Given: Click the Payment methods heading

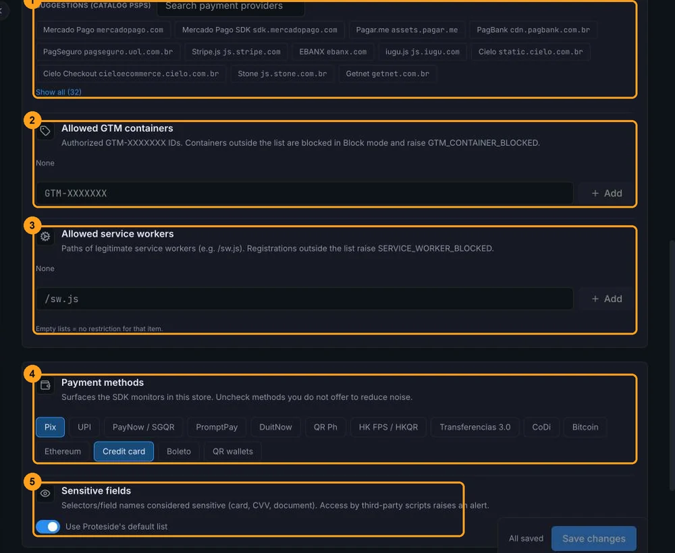Looking at the screenshot, I should tap(103, 382).
